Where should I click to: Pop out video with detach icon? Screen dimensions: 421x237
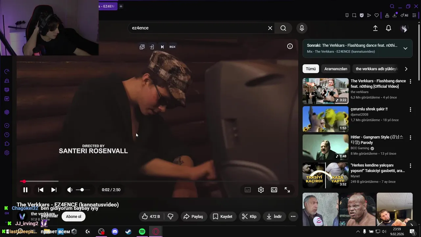pos(142,47)
